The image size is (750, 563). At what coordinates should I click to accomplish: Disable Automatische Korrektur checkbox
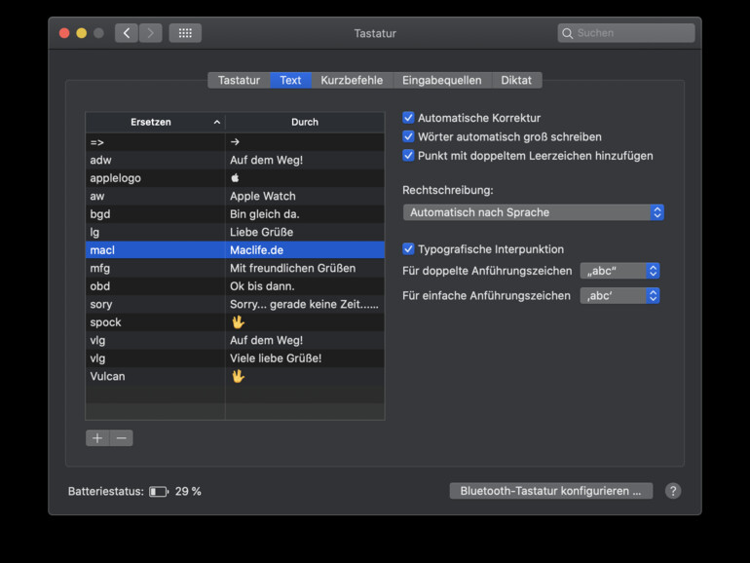(x=409, y=118)
